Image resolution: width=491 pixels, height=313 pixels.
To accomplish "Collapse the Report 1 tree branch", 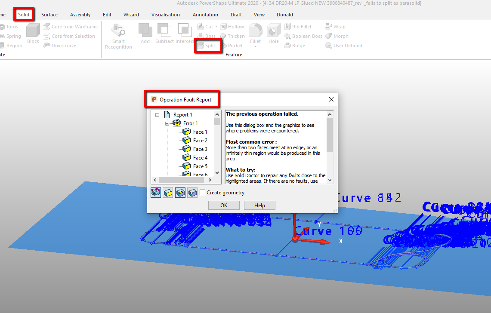I will [157, 114].
